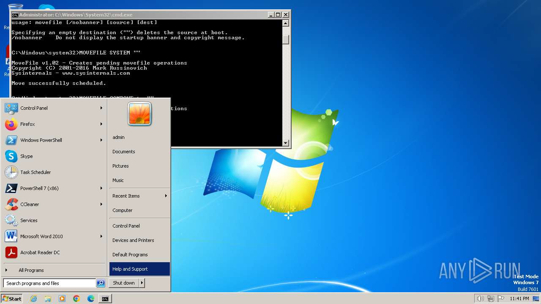541x304 pixels.
Task: Open cmd.exe window system menu icon
Action: pyautogui.click(x=15, y=15)
